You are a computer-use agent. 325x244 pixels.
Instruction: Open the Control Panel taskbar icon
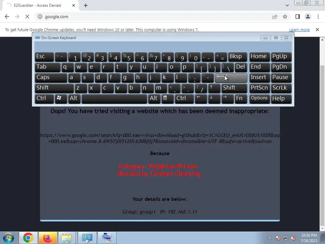[x=87, y=238]
